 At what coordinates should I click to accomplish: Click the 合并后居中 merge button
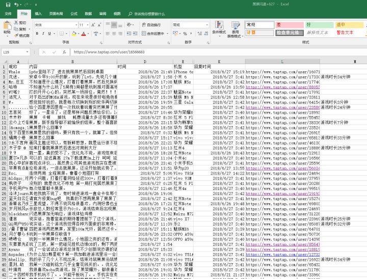point(153,34)
